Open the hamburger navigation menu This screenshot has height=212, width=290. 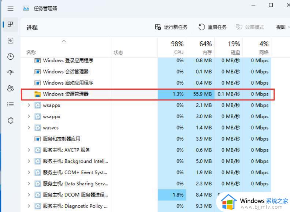point(10,8)
